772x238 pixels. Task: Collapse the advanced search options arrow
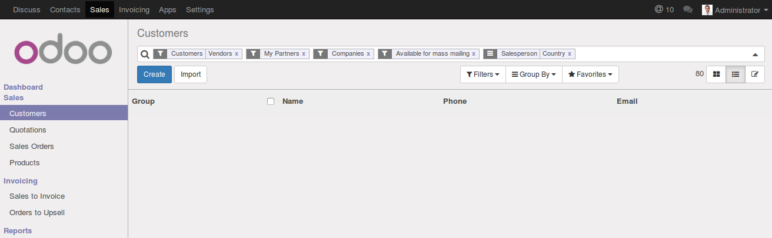(x=755, y=55)
